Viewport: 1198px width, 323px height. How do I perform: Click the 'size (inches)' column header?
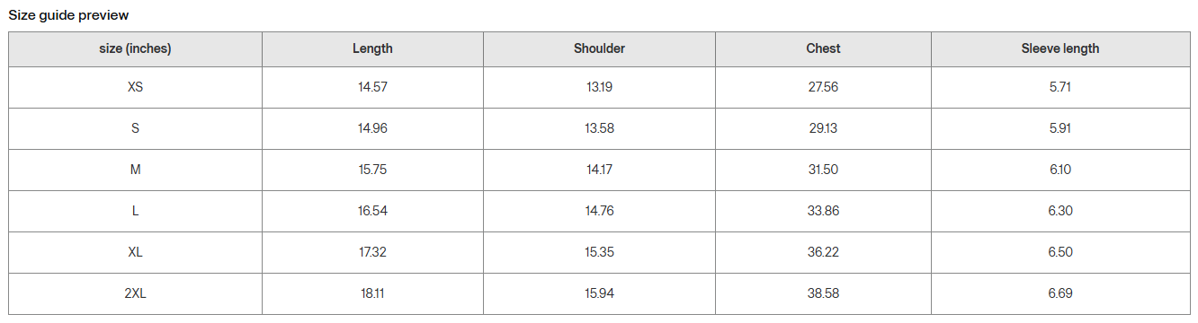coord(135,48)
